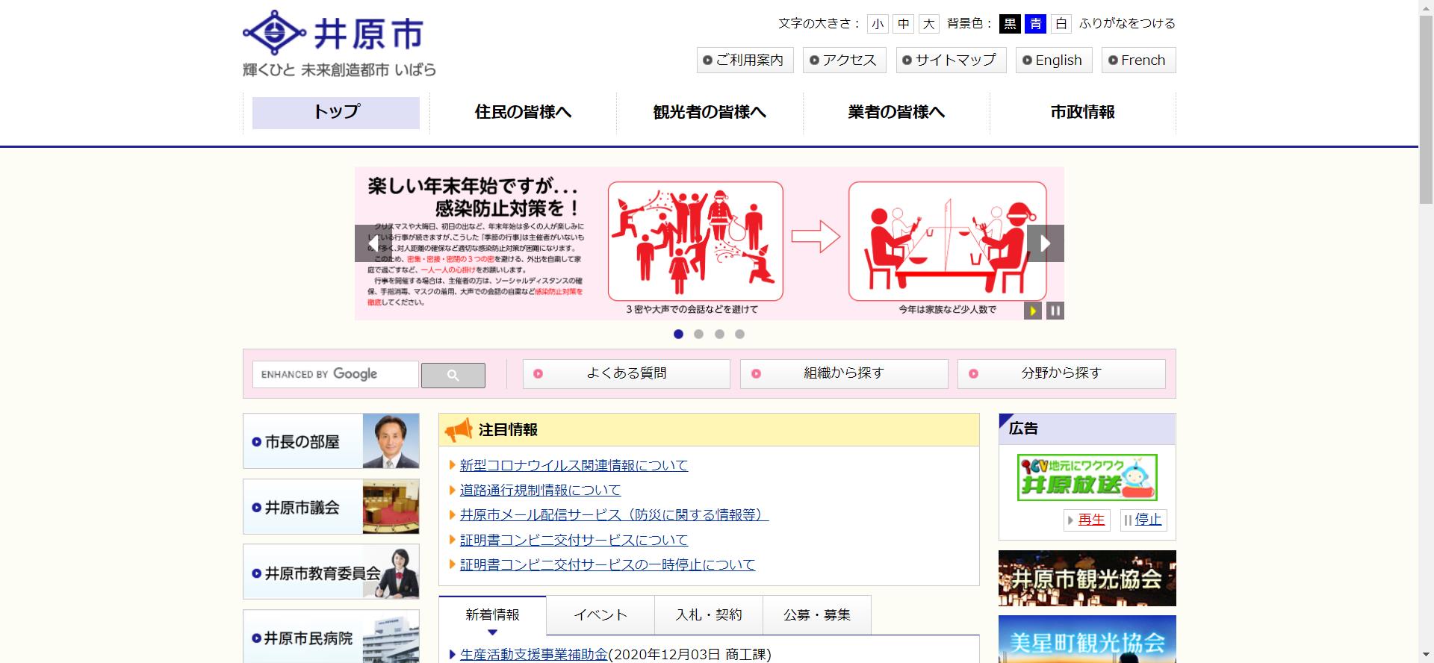Choose blue background color swatch
1434x663 pixels.
coord(1035,24)
